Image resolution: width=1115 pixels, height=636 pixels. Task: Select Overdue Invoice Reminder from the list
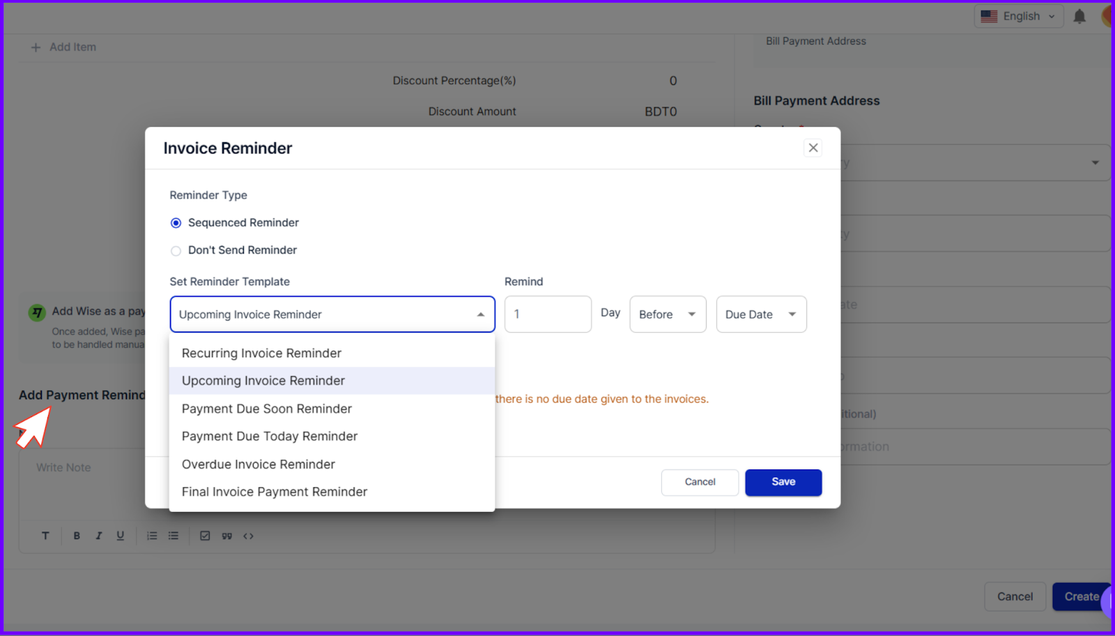click(x=258, y=464)
